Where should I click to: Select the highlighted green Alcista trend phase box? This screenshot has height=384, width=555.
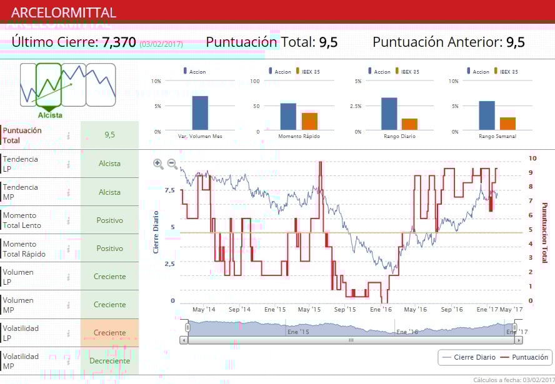[x=49, y=85]
